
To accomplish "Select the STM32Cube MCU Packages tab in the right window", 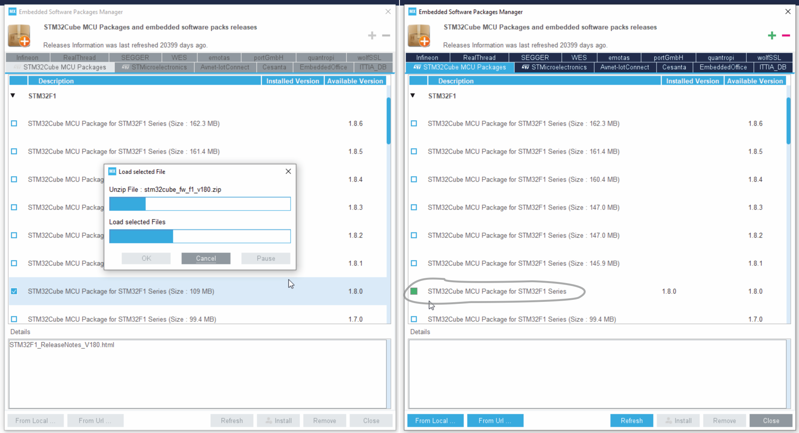I will click(x=460, y=67).
